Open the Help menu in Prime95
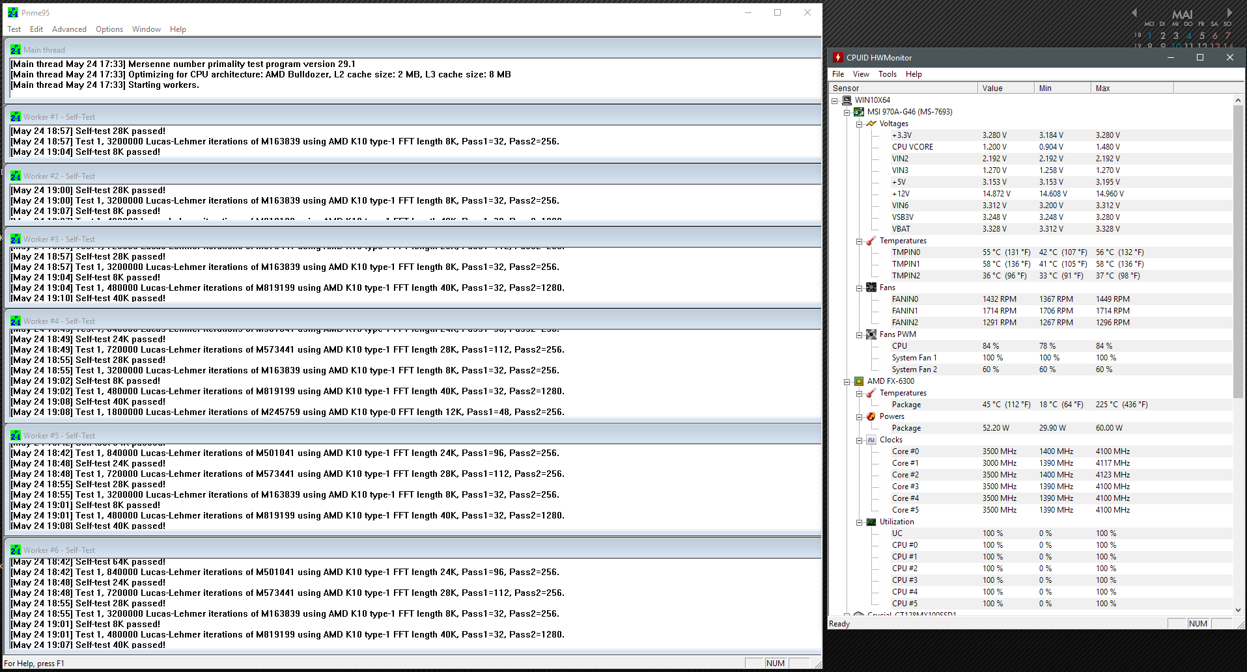Screen dimensions: 1247x672 178,29
